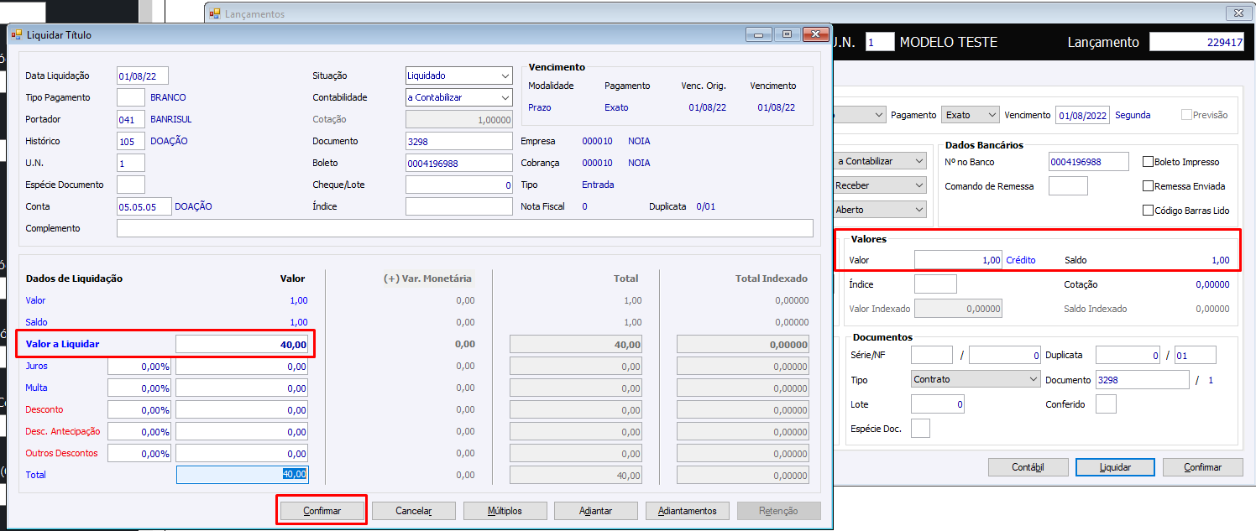Click the Lançamentos window title icon
The height and width of the screenshot is (531, 1256).
(x=214, y=13)
